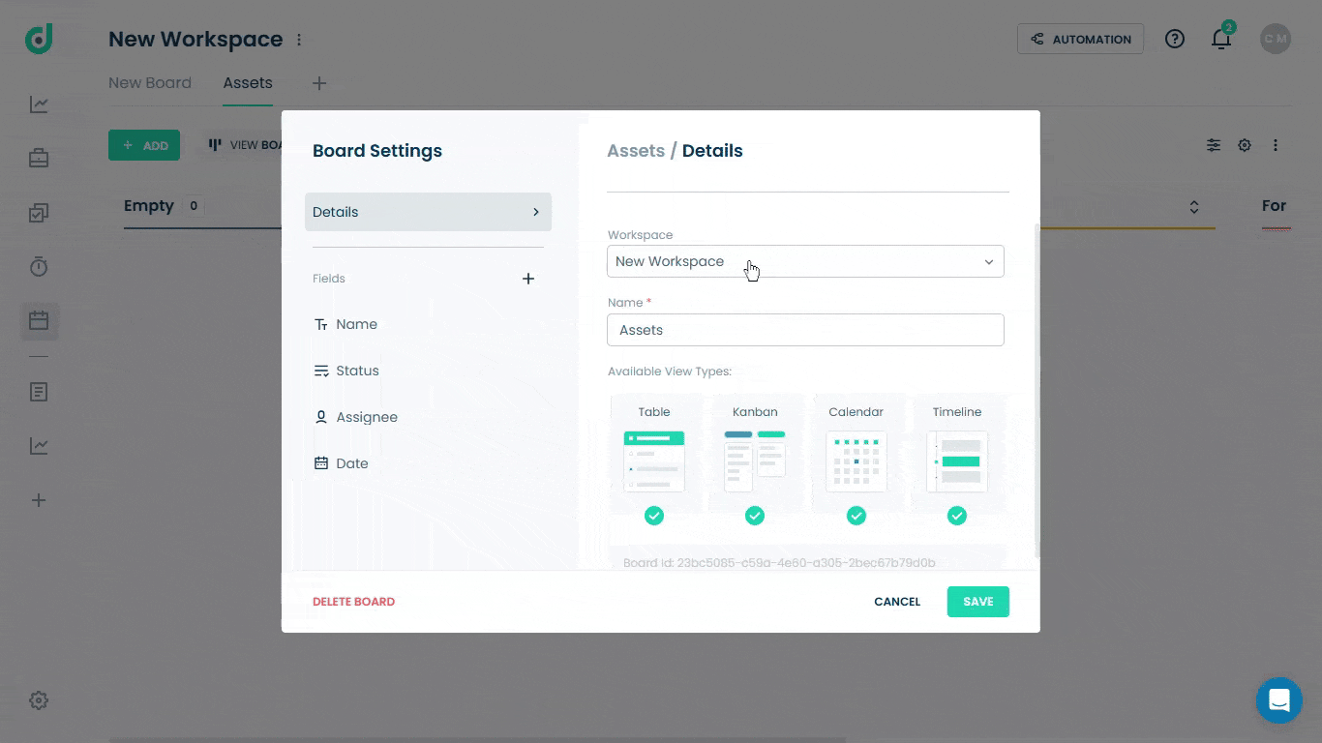Viewport: 1322px width, 743px height.
Task: Click the Empty column header
Action: tap(149, 206)
